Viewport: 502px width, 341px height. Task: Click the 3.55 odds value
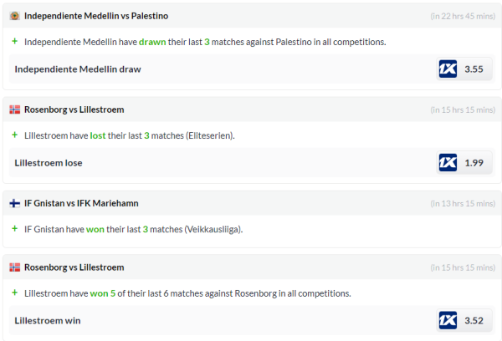(x=474, y=69)
